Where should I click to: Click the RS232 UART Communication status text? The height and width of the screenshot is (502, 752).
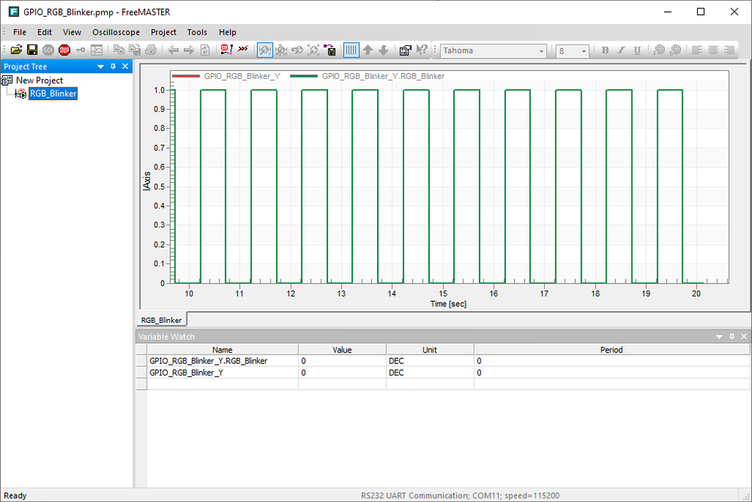pos(460,495)
